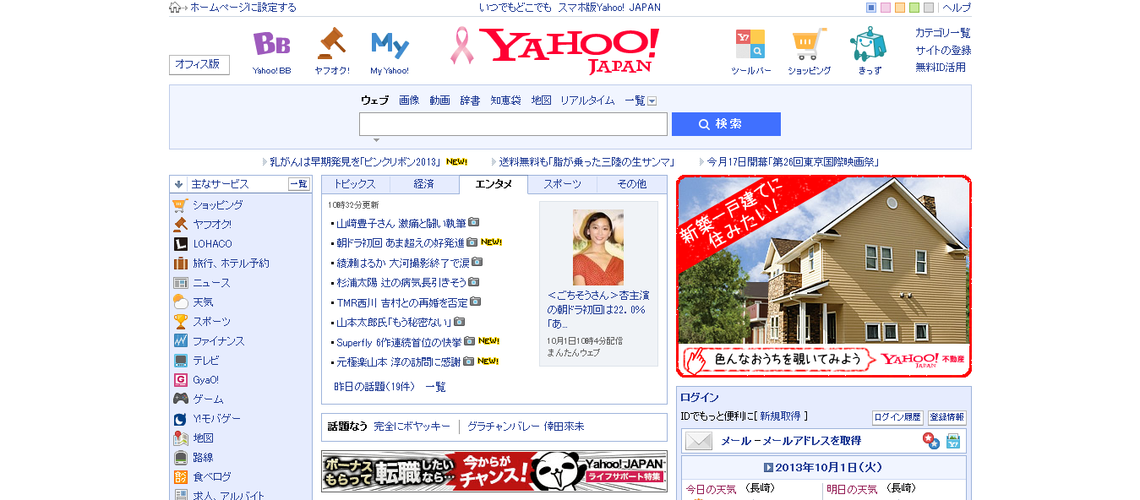Image resolution: width=1140 pixels, height=500 pixels.
Task: Click the 食べログ sidebar icon
Action: 180,477
